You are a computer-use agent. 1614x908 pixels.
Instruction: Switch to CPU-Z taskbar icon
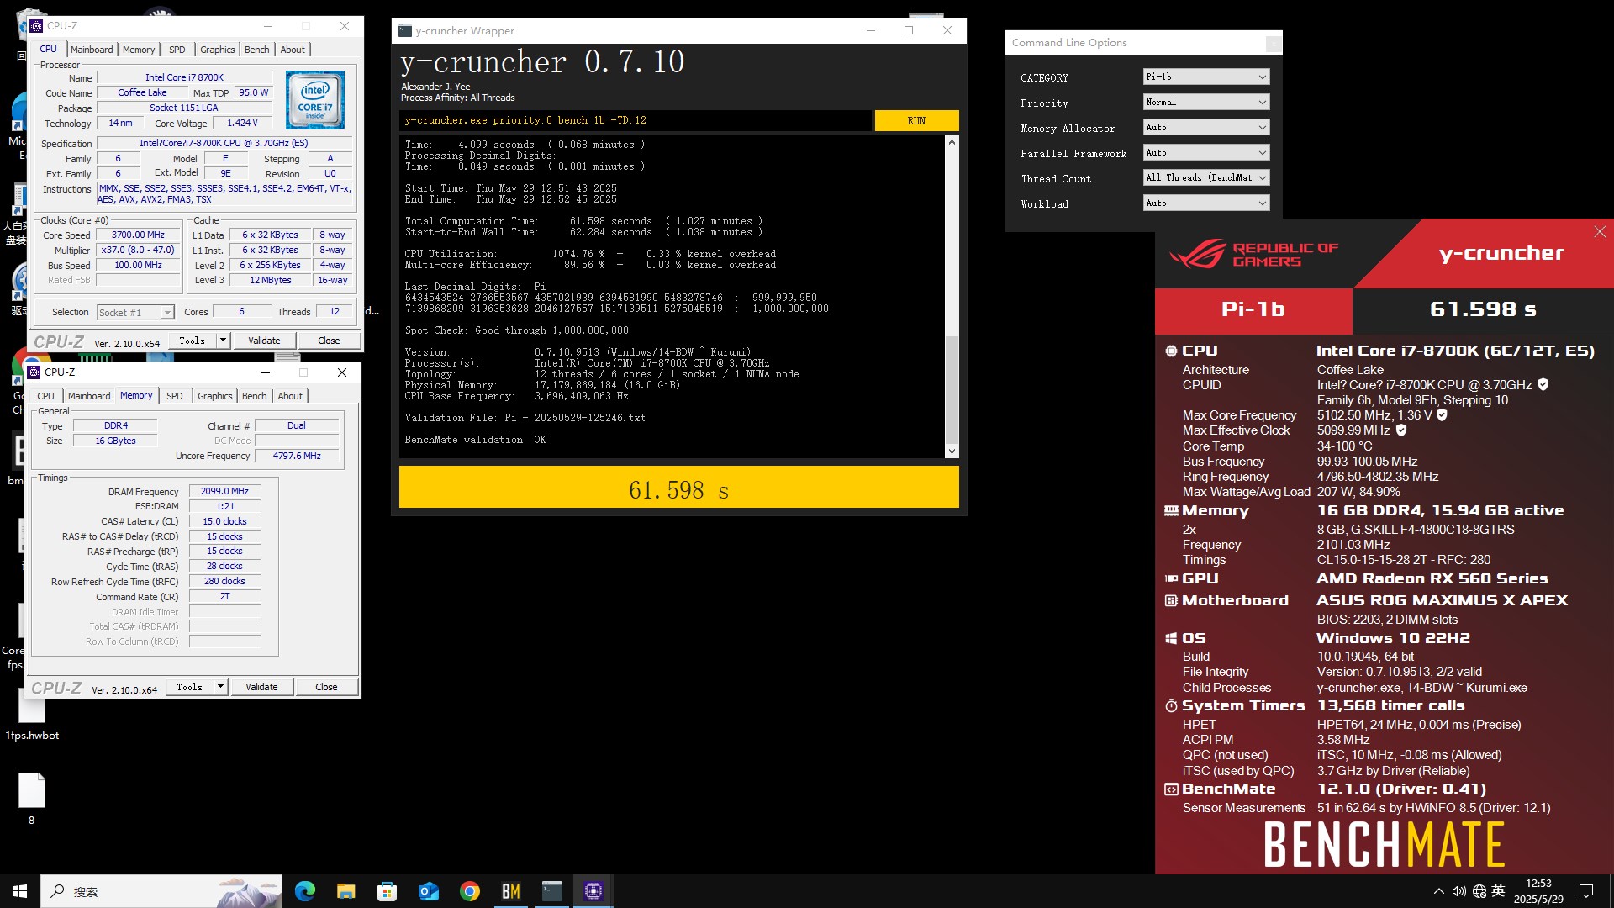[593, 891]
